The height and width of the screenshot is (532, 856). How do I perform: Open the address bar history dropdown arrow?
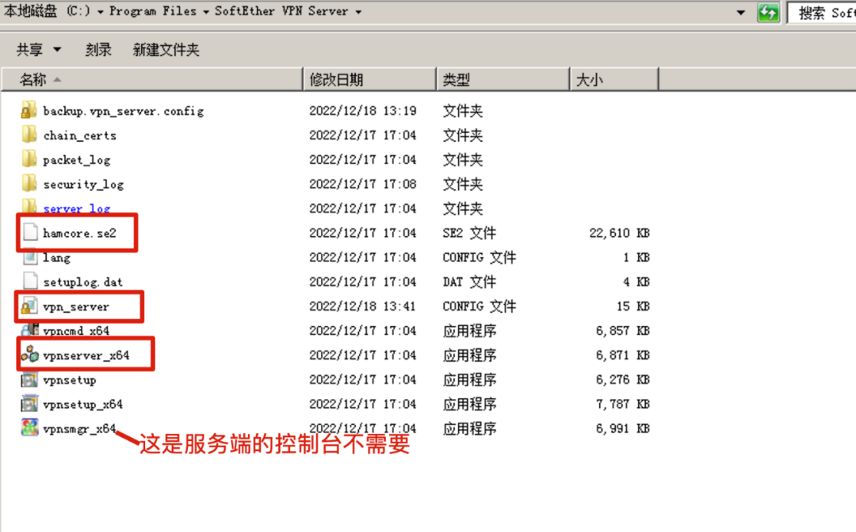coord(741,12)
